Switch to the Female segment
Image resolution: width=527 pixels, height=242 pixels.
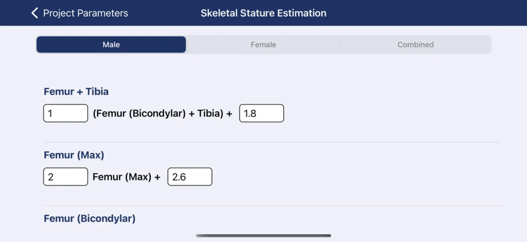coord(263,45)
